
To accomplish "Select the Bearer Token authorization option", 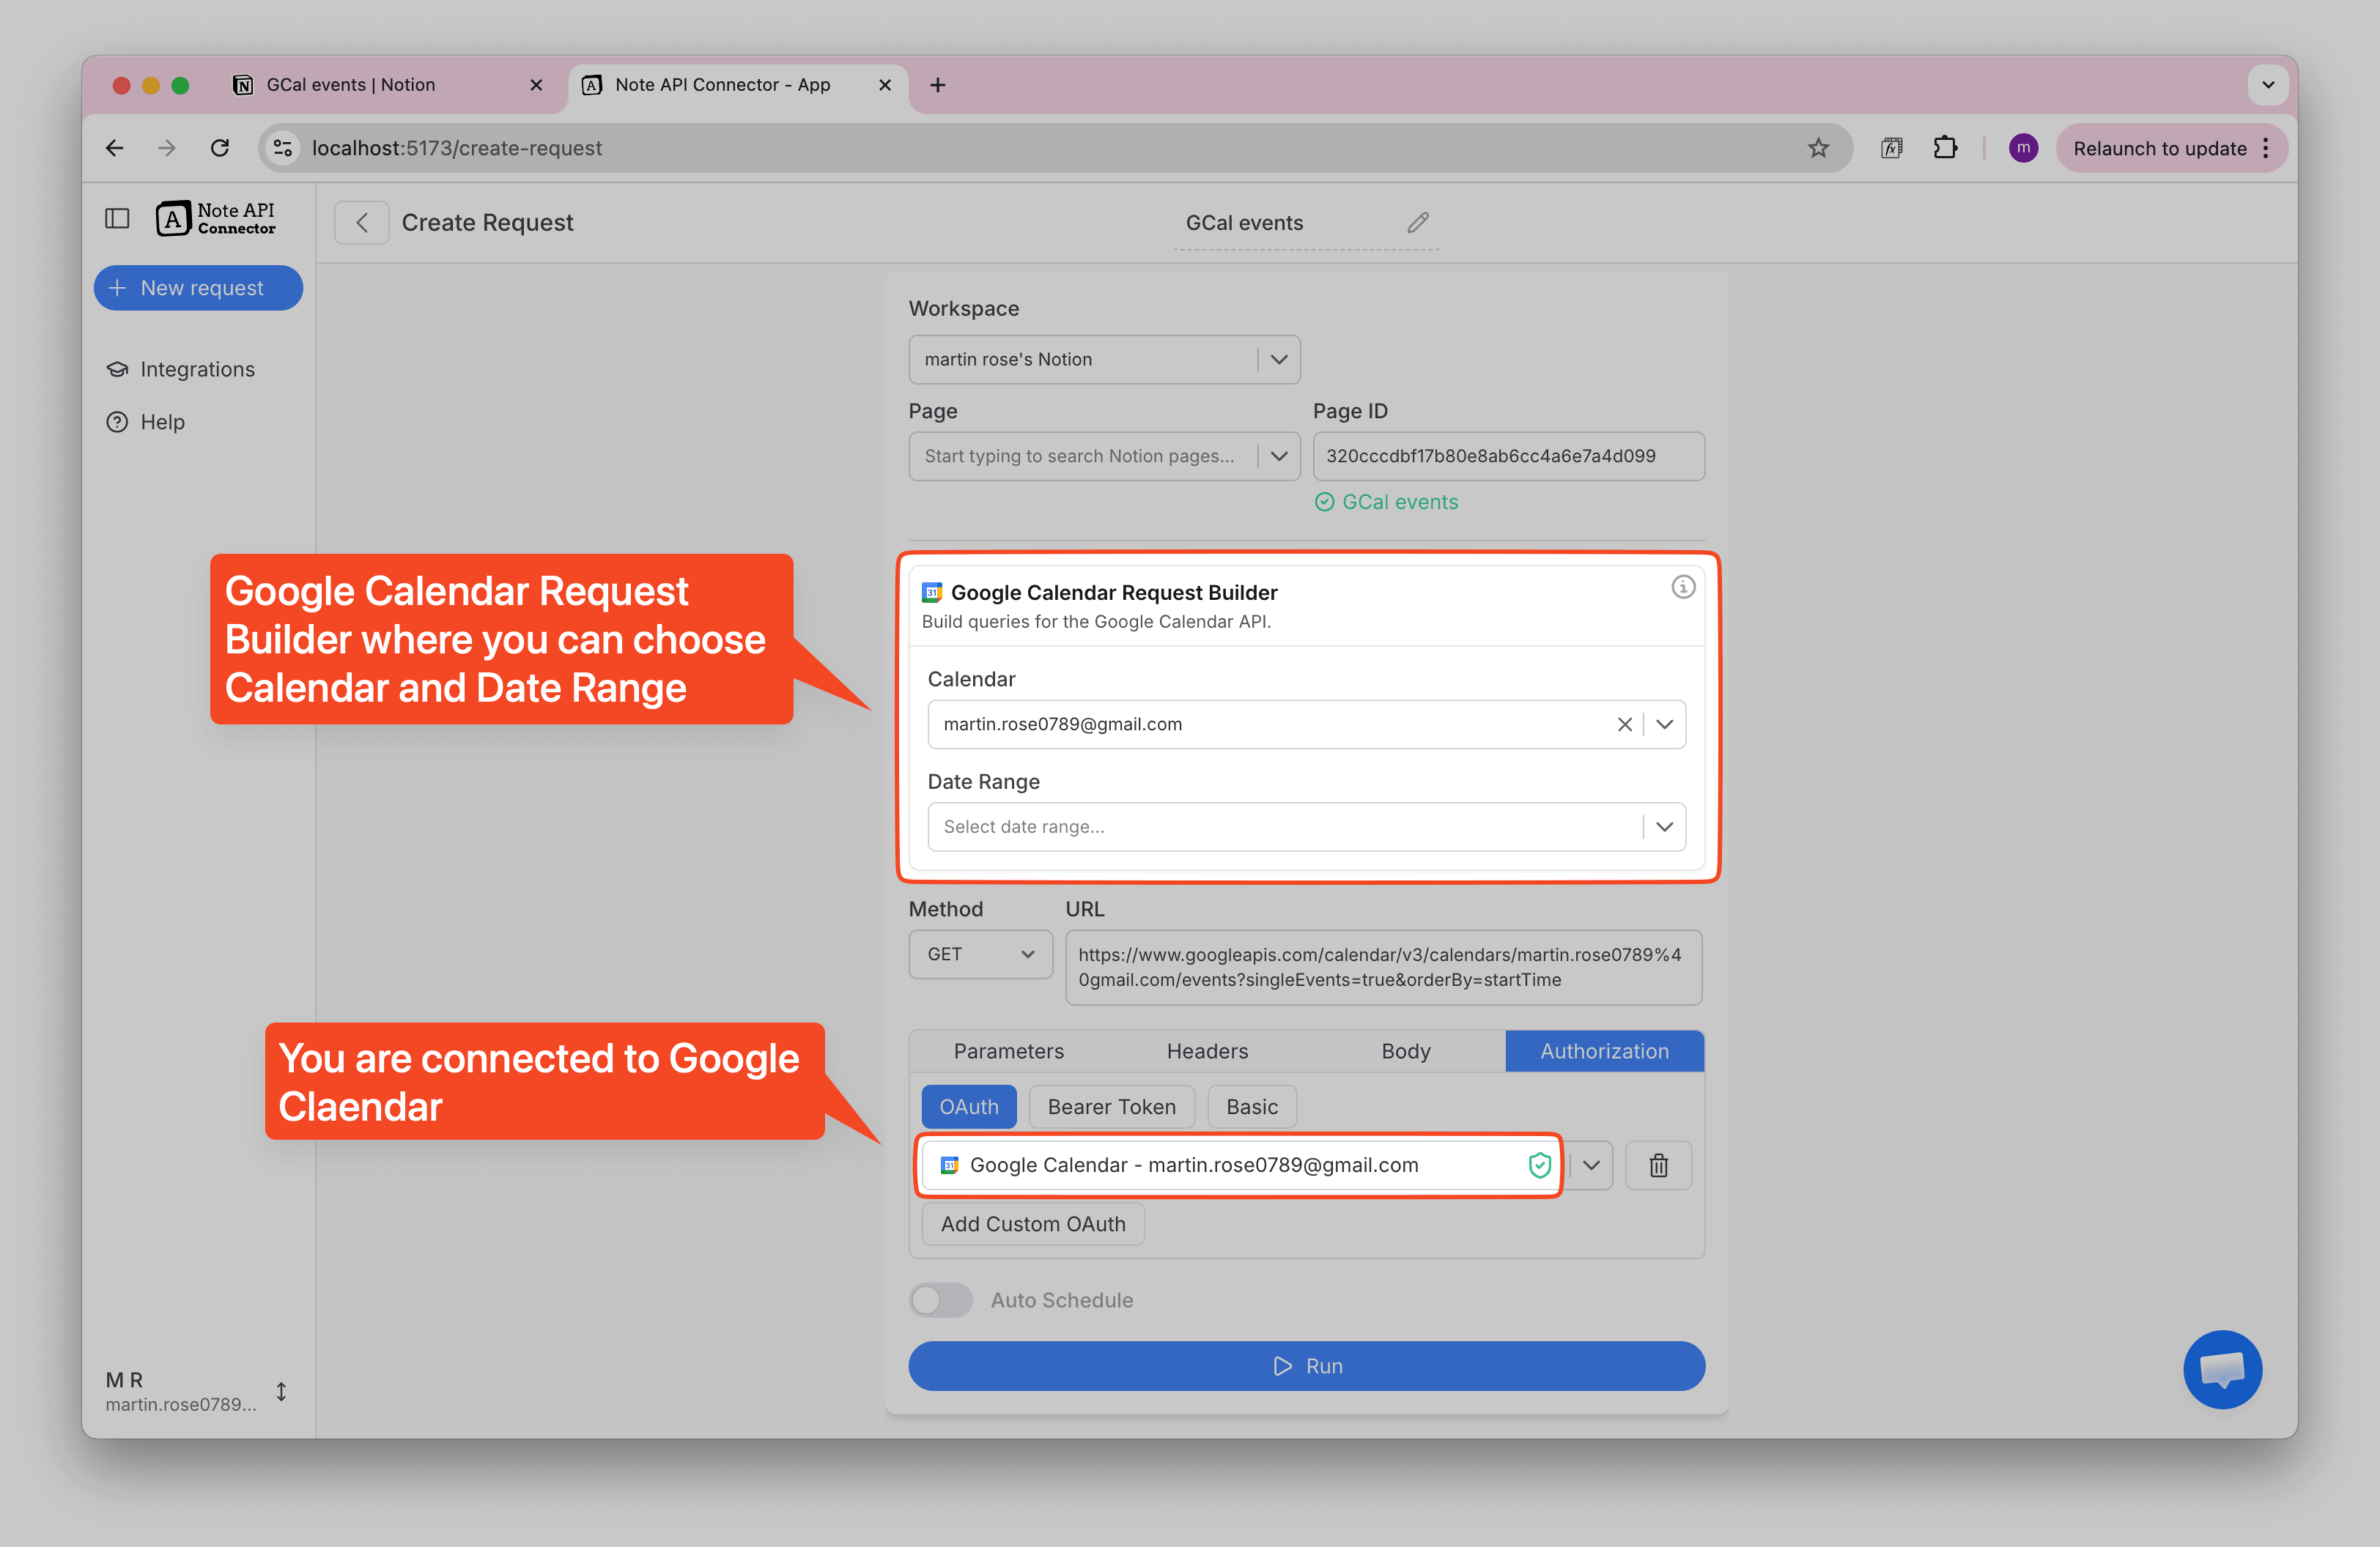I will (1111, 1106).
